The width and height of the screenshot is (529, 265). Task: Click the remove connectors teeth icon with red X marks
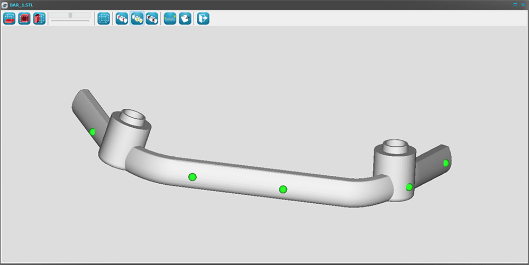pos(152,18)
